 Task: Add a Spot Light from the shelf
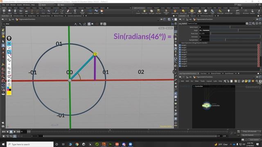click(x=151, y=12)
